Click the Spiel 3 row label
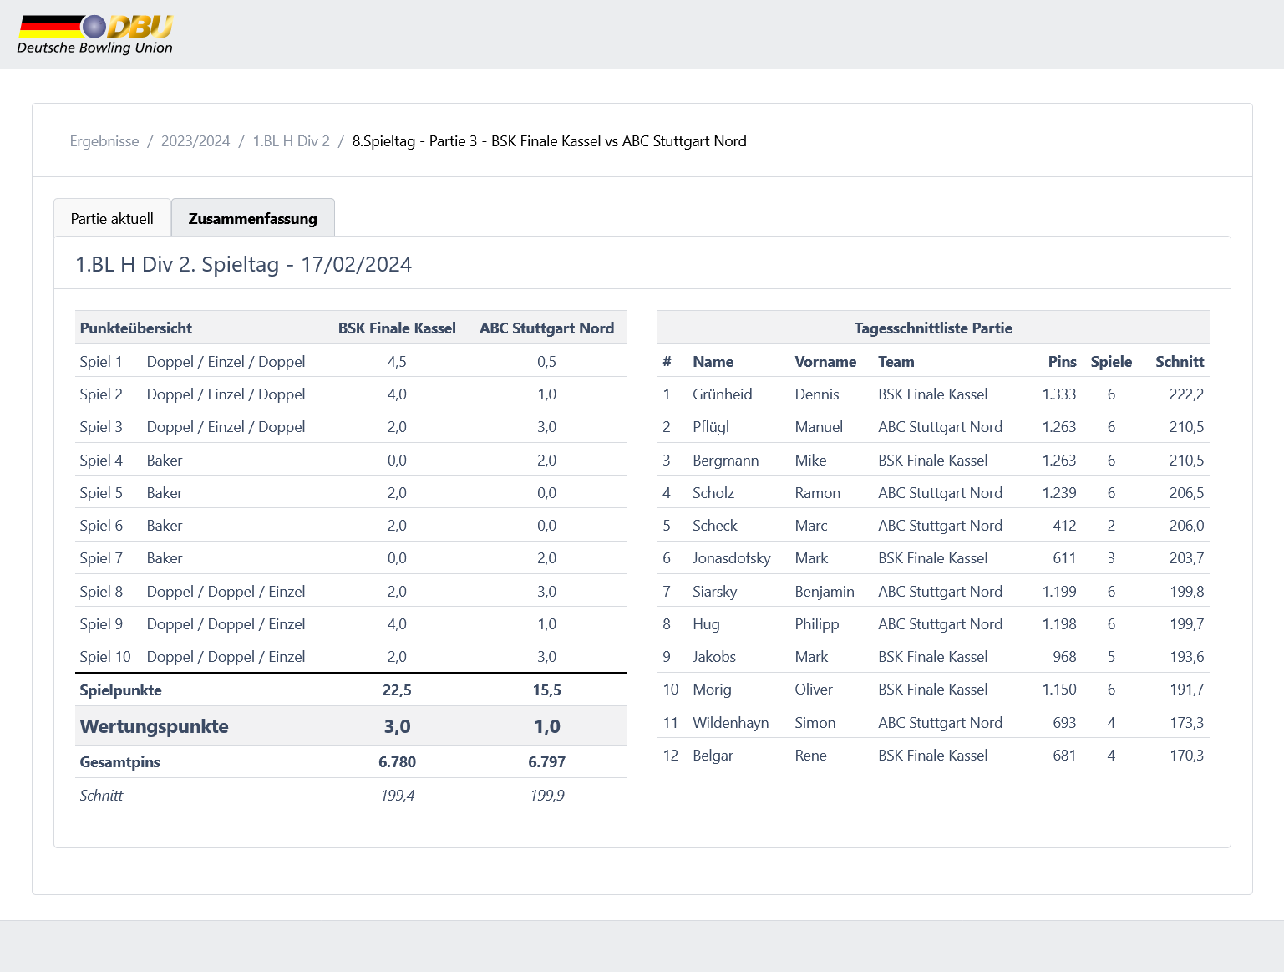The image size is (1284, 972). coord(101,427)
